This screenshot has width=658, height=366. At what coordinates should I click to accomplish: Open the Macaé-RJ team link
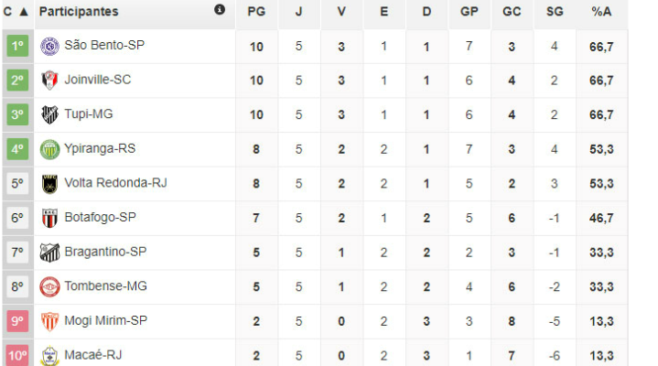point(94,355)
